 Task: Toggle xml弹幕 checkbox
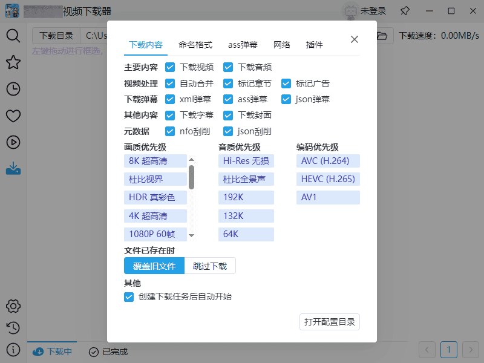click(170, 99)
